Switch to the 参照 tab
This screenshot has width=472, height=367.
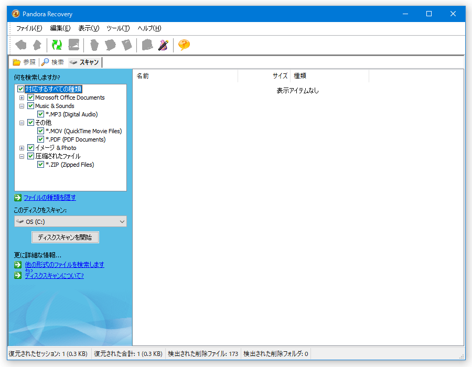click(24, 62)
